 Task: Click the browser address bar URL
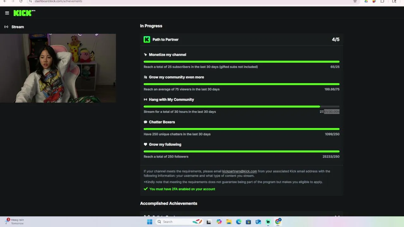click(58, 1)
